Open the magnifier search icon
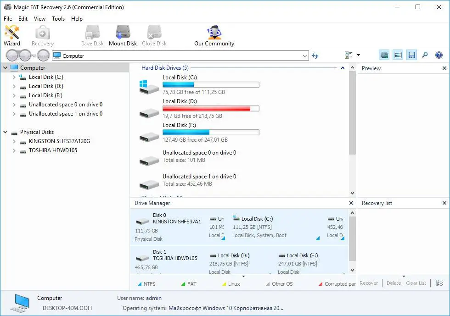This screenshot has width=450, height=316. [x=425, y=55]
